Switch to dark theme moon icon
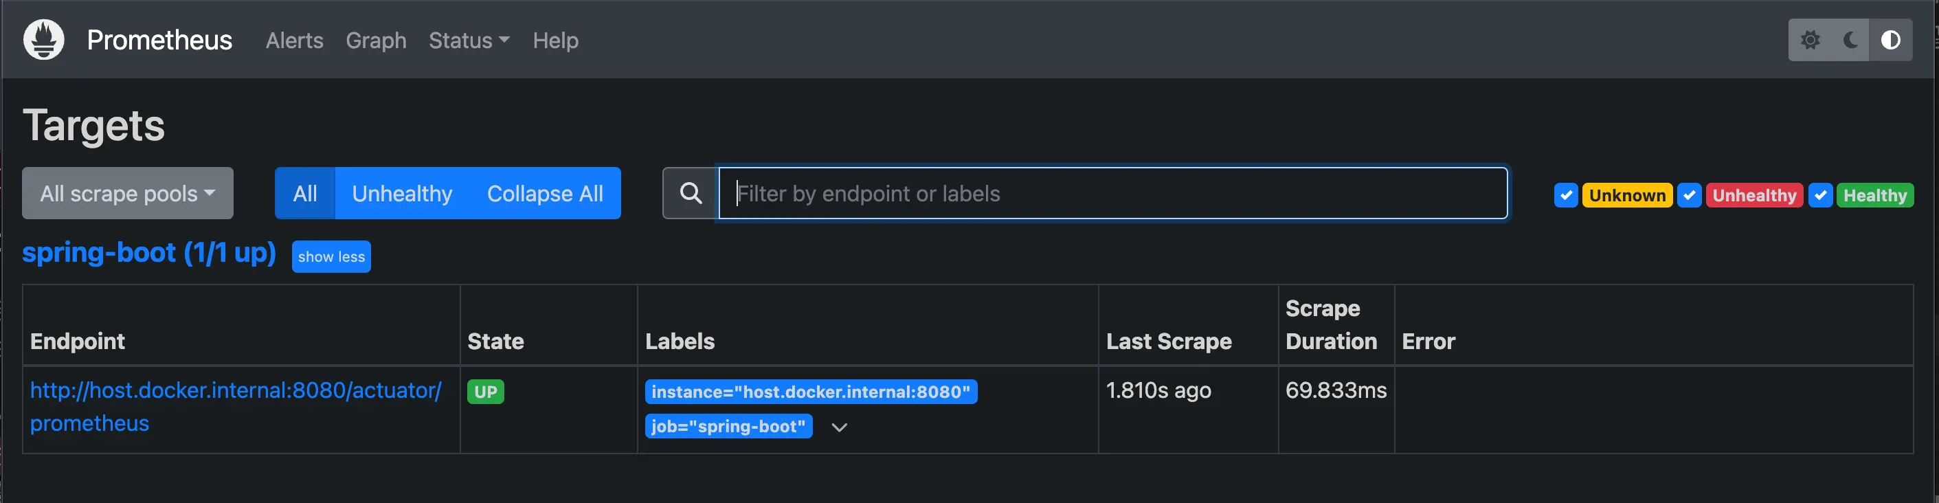The height and width of the screenshot is (503, 1939). coord(1850,40)
